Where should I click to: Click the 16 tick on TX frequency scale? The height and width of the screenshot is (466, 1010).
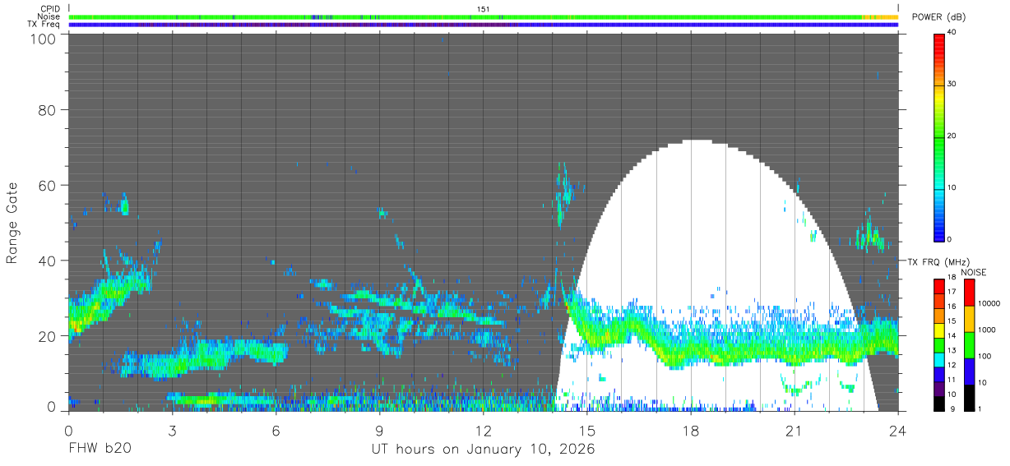point(951,306)
